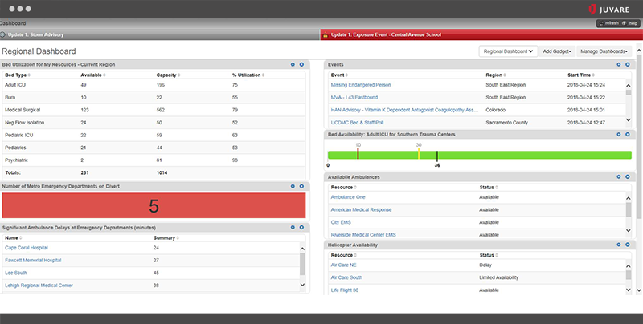Click left blue icon in Bed Availability header
Image resolution: width=643 pixels, height=324 pixels.
click(x=619, y=134)
